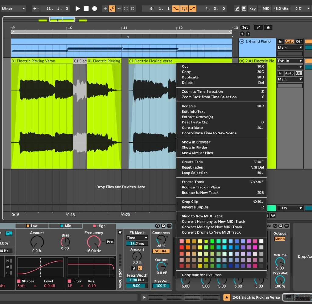Switch to the Mid band tab on the EQ

coord(66,226)
